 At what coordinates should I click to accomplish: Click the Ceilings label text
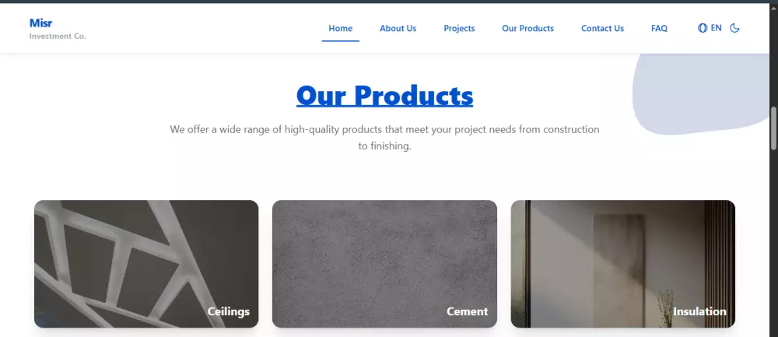pyautogui.click(x=228, y=311)
